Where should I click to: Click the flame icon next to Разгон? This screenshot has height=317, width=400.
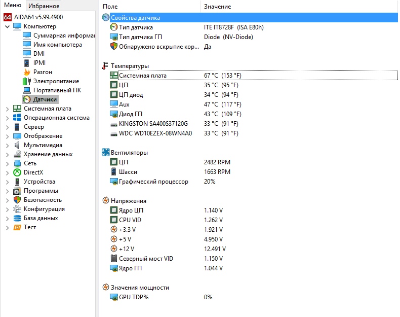[27, 72]
